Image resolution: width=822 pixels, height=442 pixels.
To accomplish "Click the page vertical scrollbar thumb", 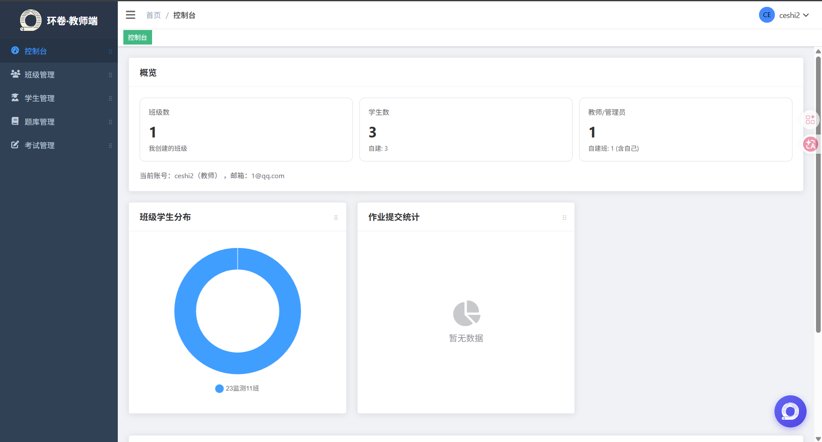I will click(x=818, y=195).
